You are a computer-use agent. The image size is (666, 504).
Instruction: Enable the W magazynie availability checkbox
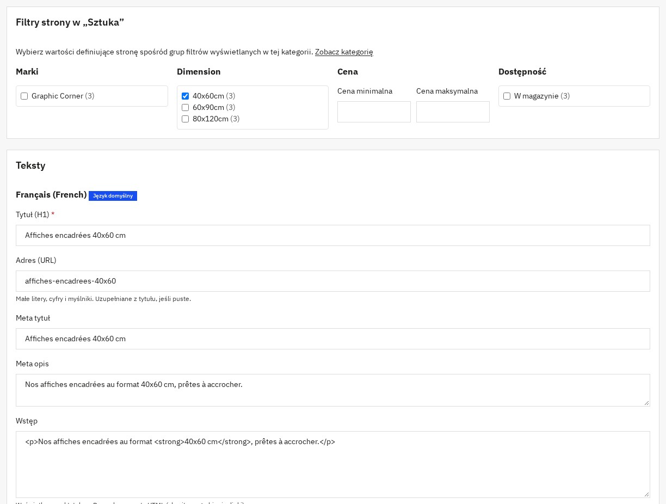[x=507, y=96]
